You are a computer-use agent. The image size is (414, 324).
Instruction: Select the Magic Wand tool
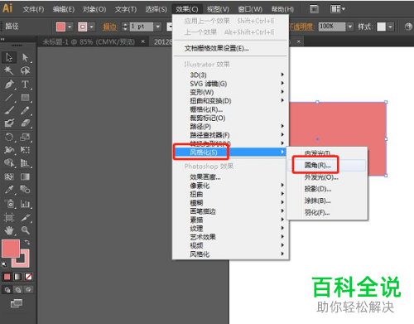coord(9,70)
